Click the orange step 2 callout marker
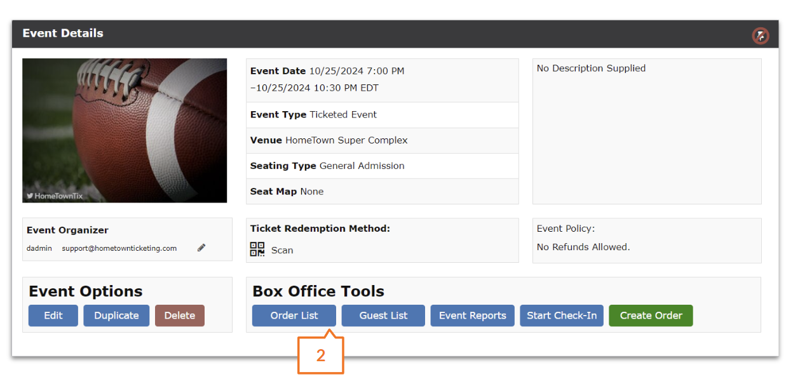The height and width of the screenshot is (379, 786). pyautogui.click(x=320, y=356)
